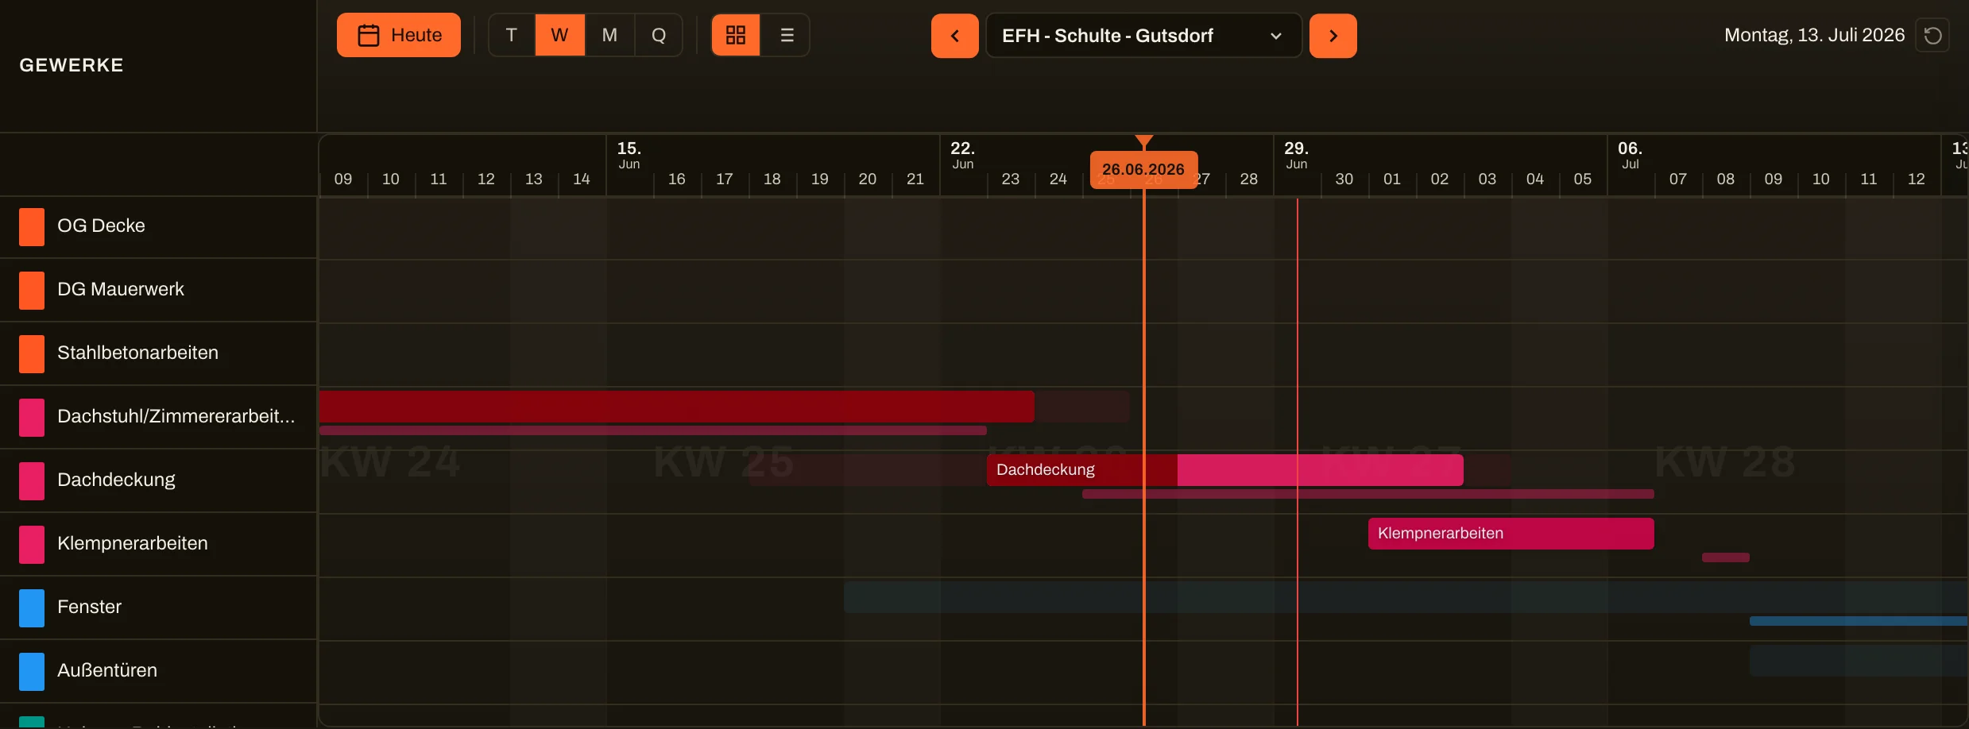Viewport: 1969px width, 729px height.
Task: Go to previous project with left arrow
Action: click(x=954, y=36)
